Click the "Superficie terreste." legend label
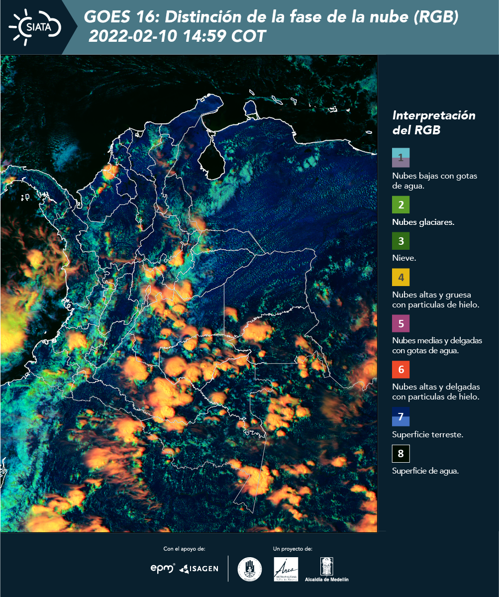Screen dimensions: 499x597 428,435
